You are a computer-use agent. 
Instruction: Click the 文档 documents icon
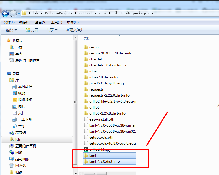[x=15, y=113]
